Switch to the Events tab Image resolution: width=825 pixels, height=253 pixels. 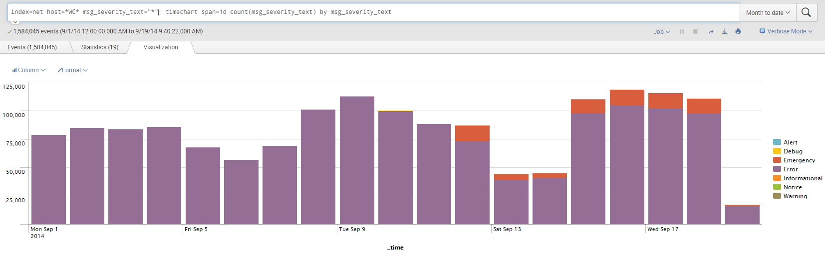point(32,47)
